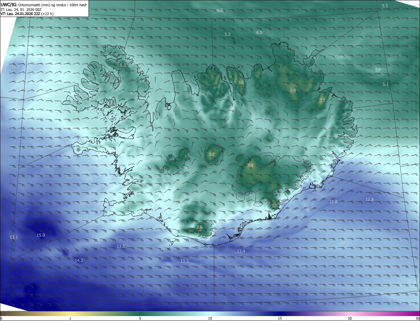
Task: Click the 6.5 value label
Action: (x=259, y=32)
